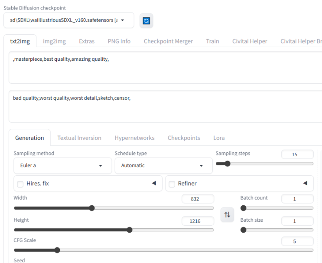This screenshot has height=263, width=322.
Task: Open the Train tab
Action: pyautogui.click(x=212, y=41)
